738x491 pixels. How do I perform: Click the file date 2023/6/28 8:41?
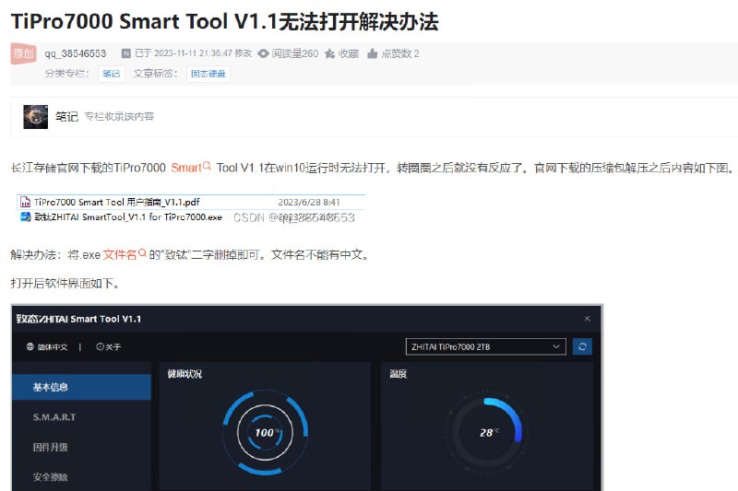tap(309, 203)
